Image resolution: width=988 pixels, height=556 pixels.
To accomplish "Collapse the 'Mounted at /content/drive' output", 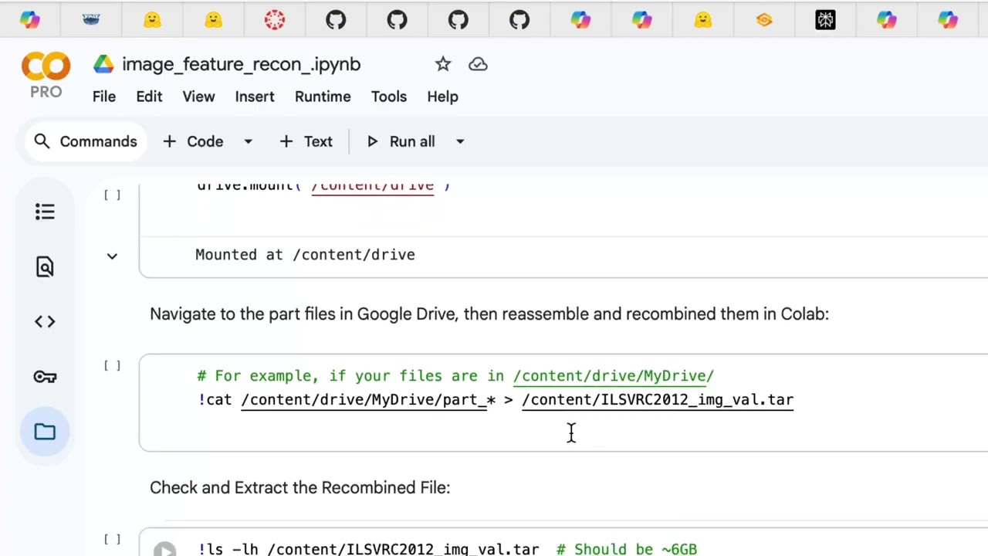I will tap(112, 256).
